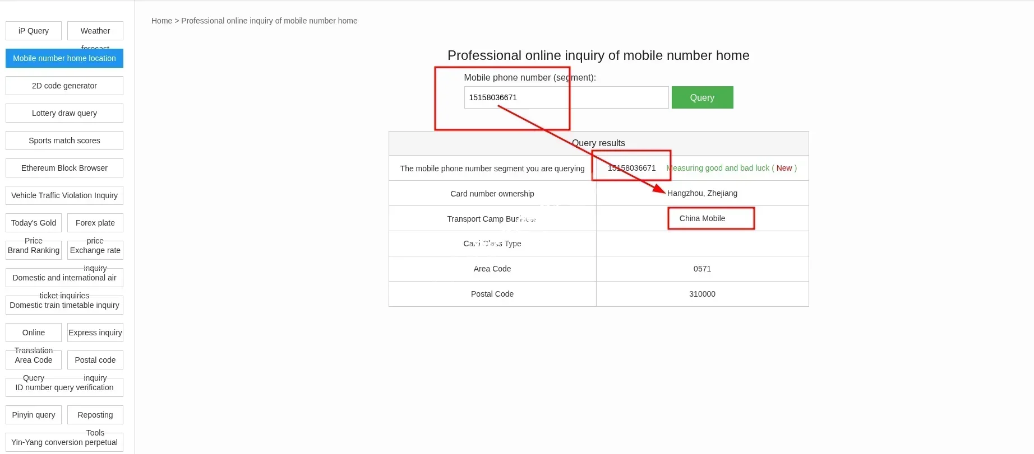Screen dimensions: 1034x454
Task: Open the Pinyin query tool
Action: [x=34, y=415]
